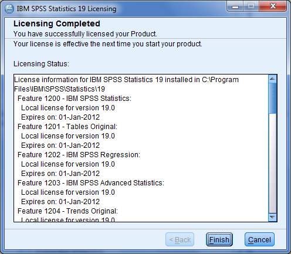Click 'Local license for version 19.0' under Feature 1201
Image resolution: width=291 pixels, height=254 pixels.
click(x=68, y=136)
